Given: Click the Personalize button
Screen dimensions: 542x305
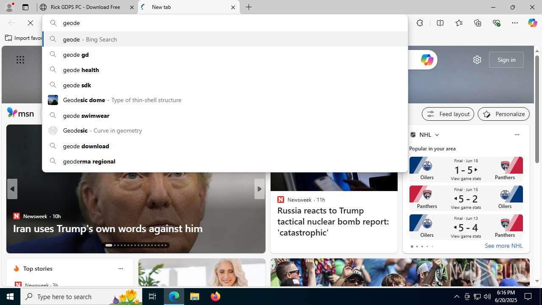Looking at the screenshot, I should point(503,114).
